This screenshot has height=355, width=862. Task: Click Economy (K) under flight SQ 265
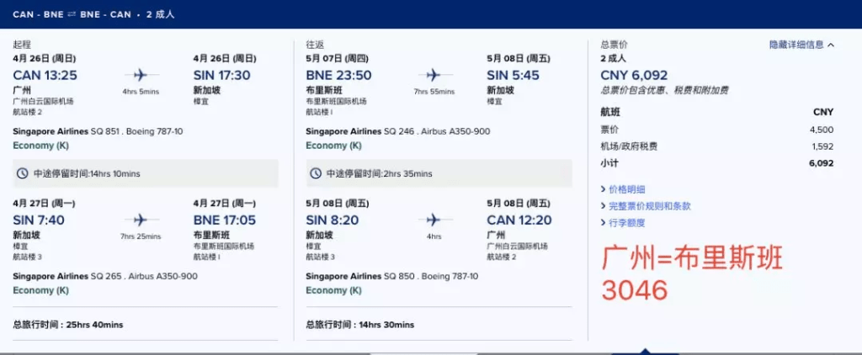(40, 290)
